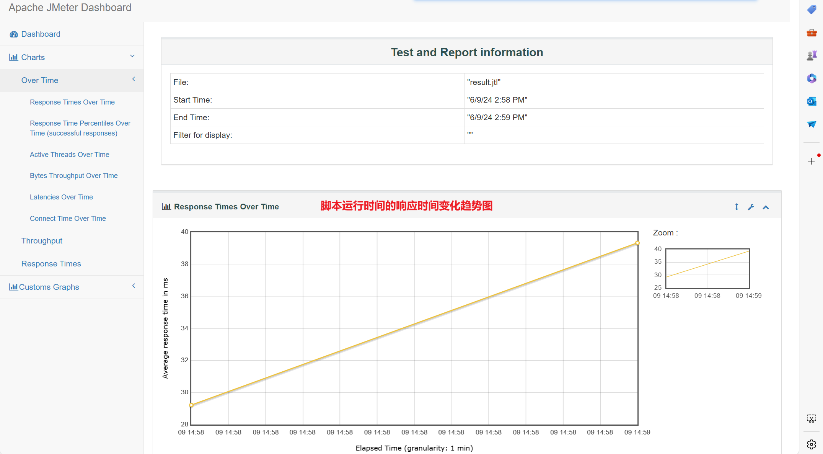Open the red toolbox icon in browser sidebar
This screenshot has width=823, height=454.
tap(812, 33)
